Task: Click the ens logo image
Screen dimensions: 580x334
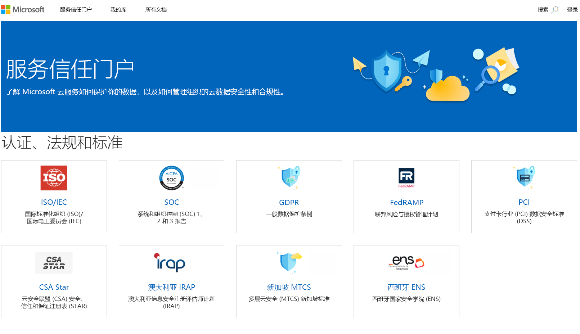Action: point(406,263)
